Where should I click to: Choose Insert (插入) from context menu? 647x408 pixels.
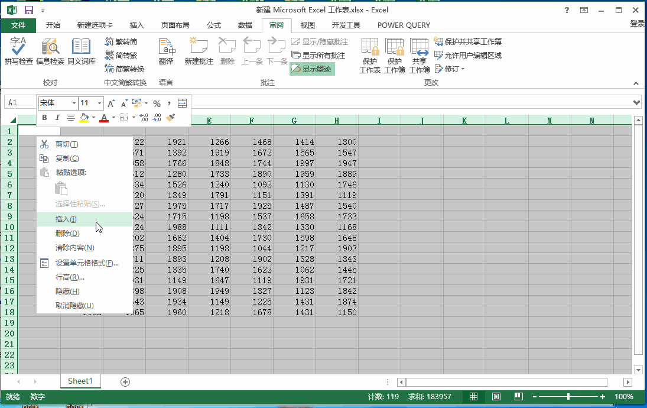[84, 219]
